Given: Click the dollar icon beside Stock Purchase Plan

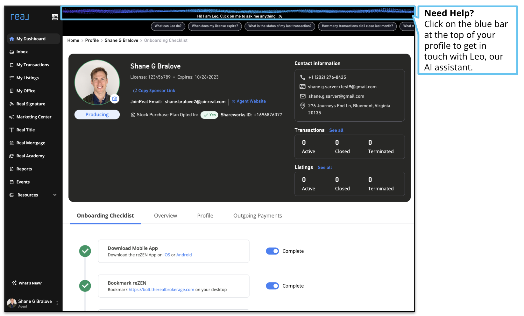Looking at the screenshot, I should (x=133, y=115).
